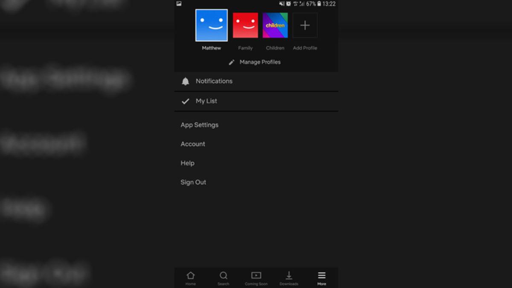Select Sign Out from the menu

pyautogui.click(x=193, y=182)
